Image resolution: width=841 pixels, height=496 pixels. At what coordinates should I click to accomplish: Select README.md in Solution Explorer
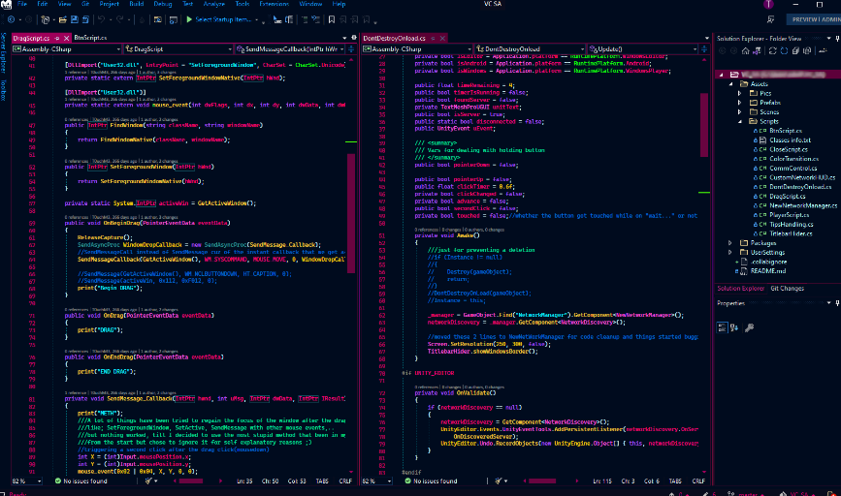coord(768,271)
